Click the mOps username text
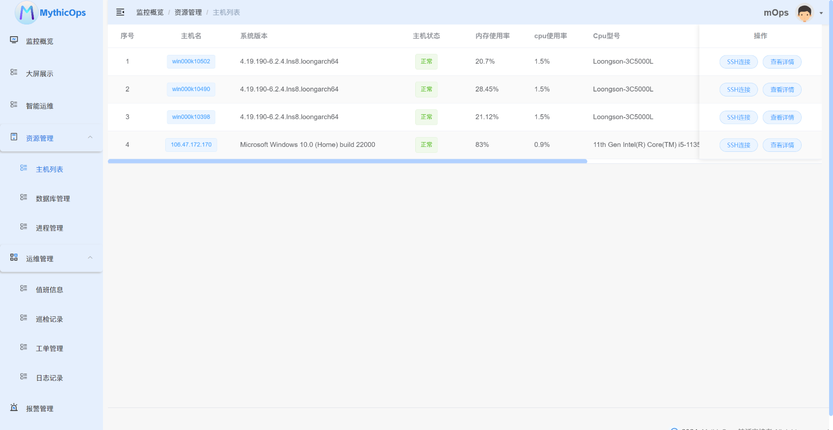 (x=776, y=13)
